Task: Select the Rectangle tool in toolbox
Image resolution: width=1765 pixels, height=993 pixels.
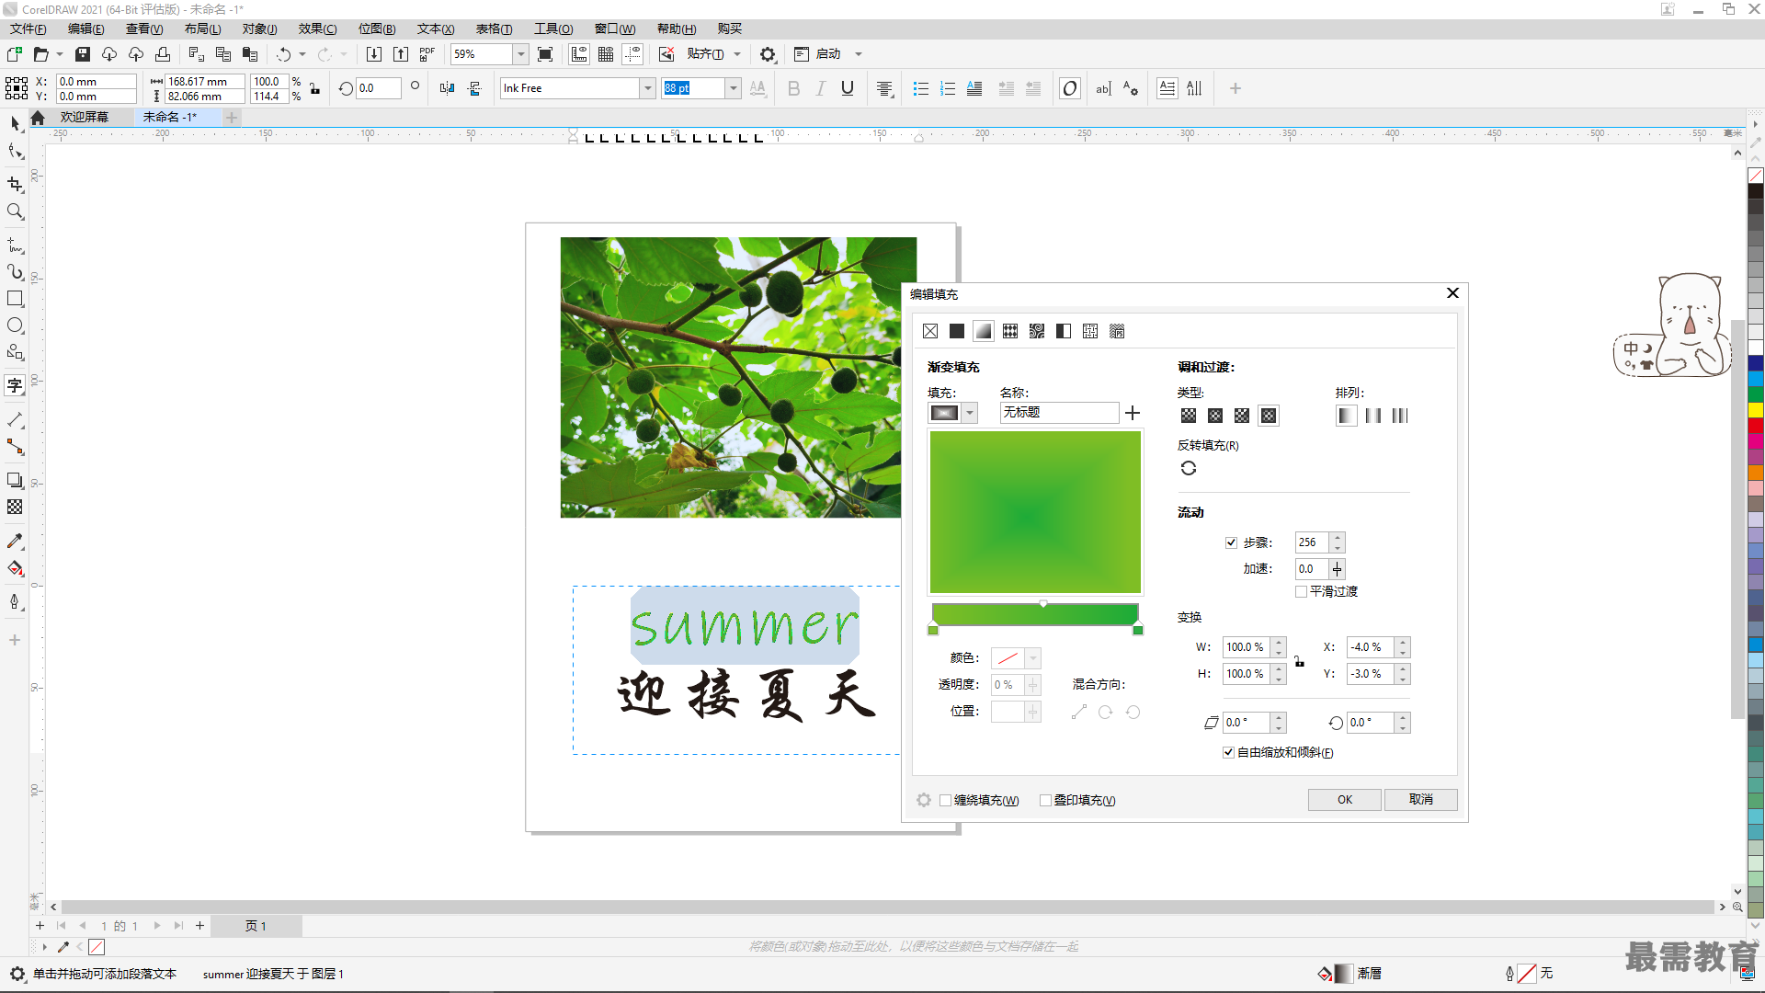Action: (15, 299)
